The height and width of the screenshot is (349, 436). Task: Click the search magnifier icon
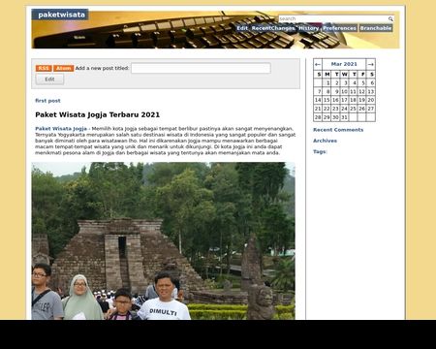point(390,19)
